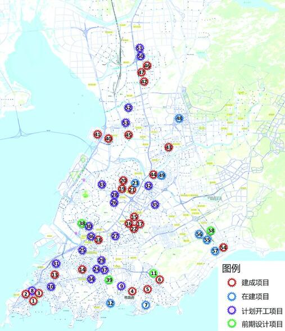Select the 前期设计项目 legend label
The height and width of the screenshot is (331, 285).
pos(262,324)
